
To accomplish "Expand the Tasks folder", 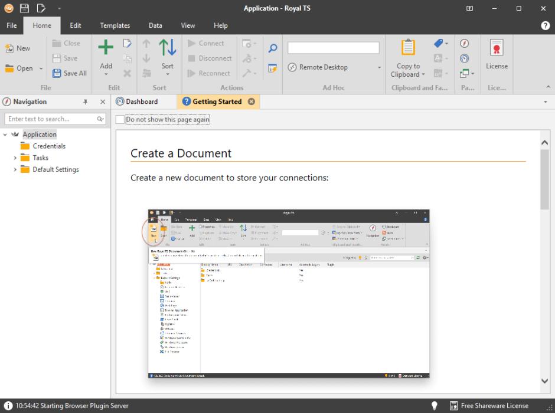I will tap(15, 158).
